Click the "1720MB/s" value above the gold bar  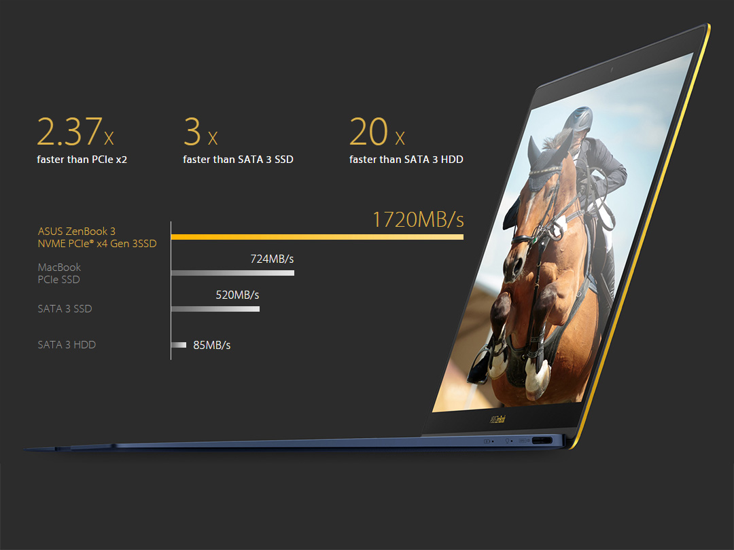(418, 219)
